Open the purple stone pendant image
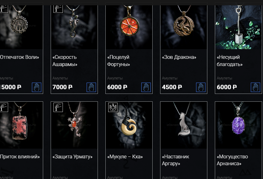 (238, 125)
